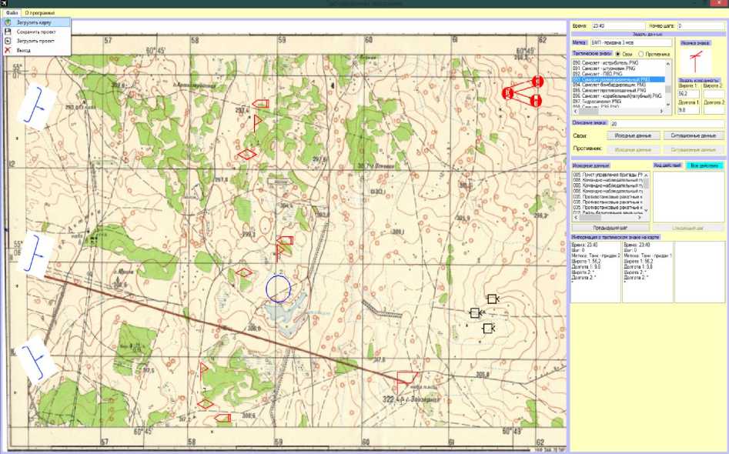Click the empty Ход действий list box

688,196
